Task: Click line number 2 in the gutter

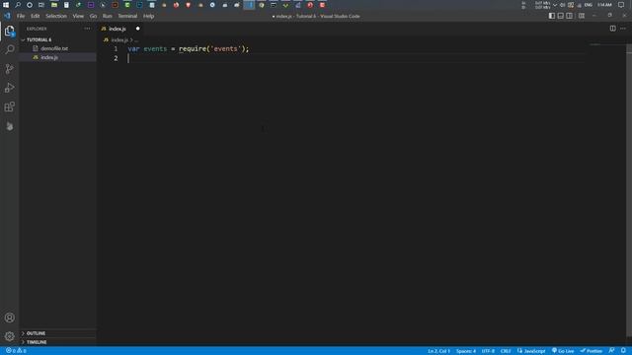Action: (116, 58)
